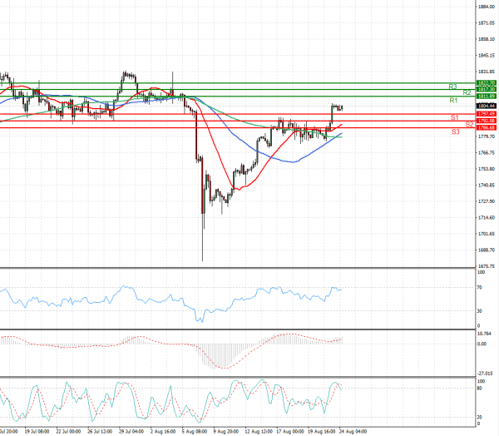Click the 19 Jul 08:00 time label

pyautogui.click(x=37, y=432)
